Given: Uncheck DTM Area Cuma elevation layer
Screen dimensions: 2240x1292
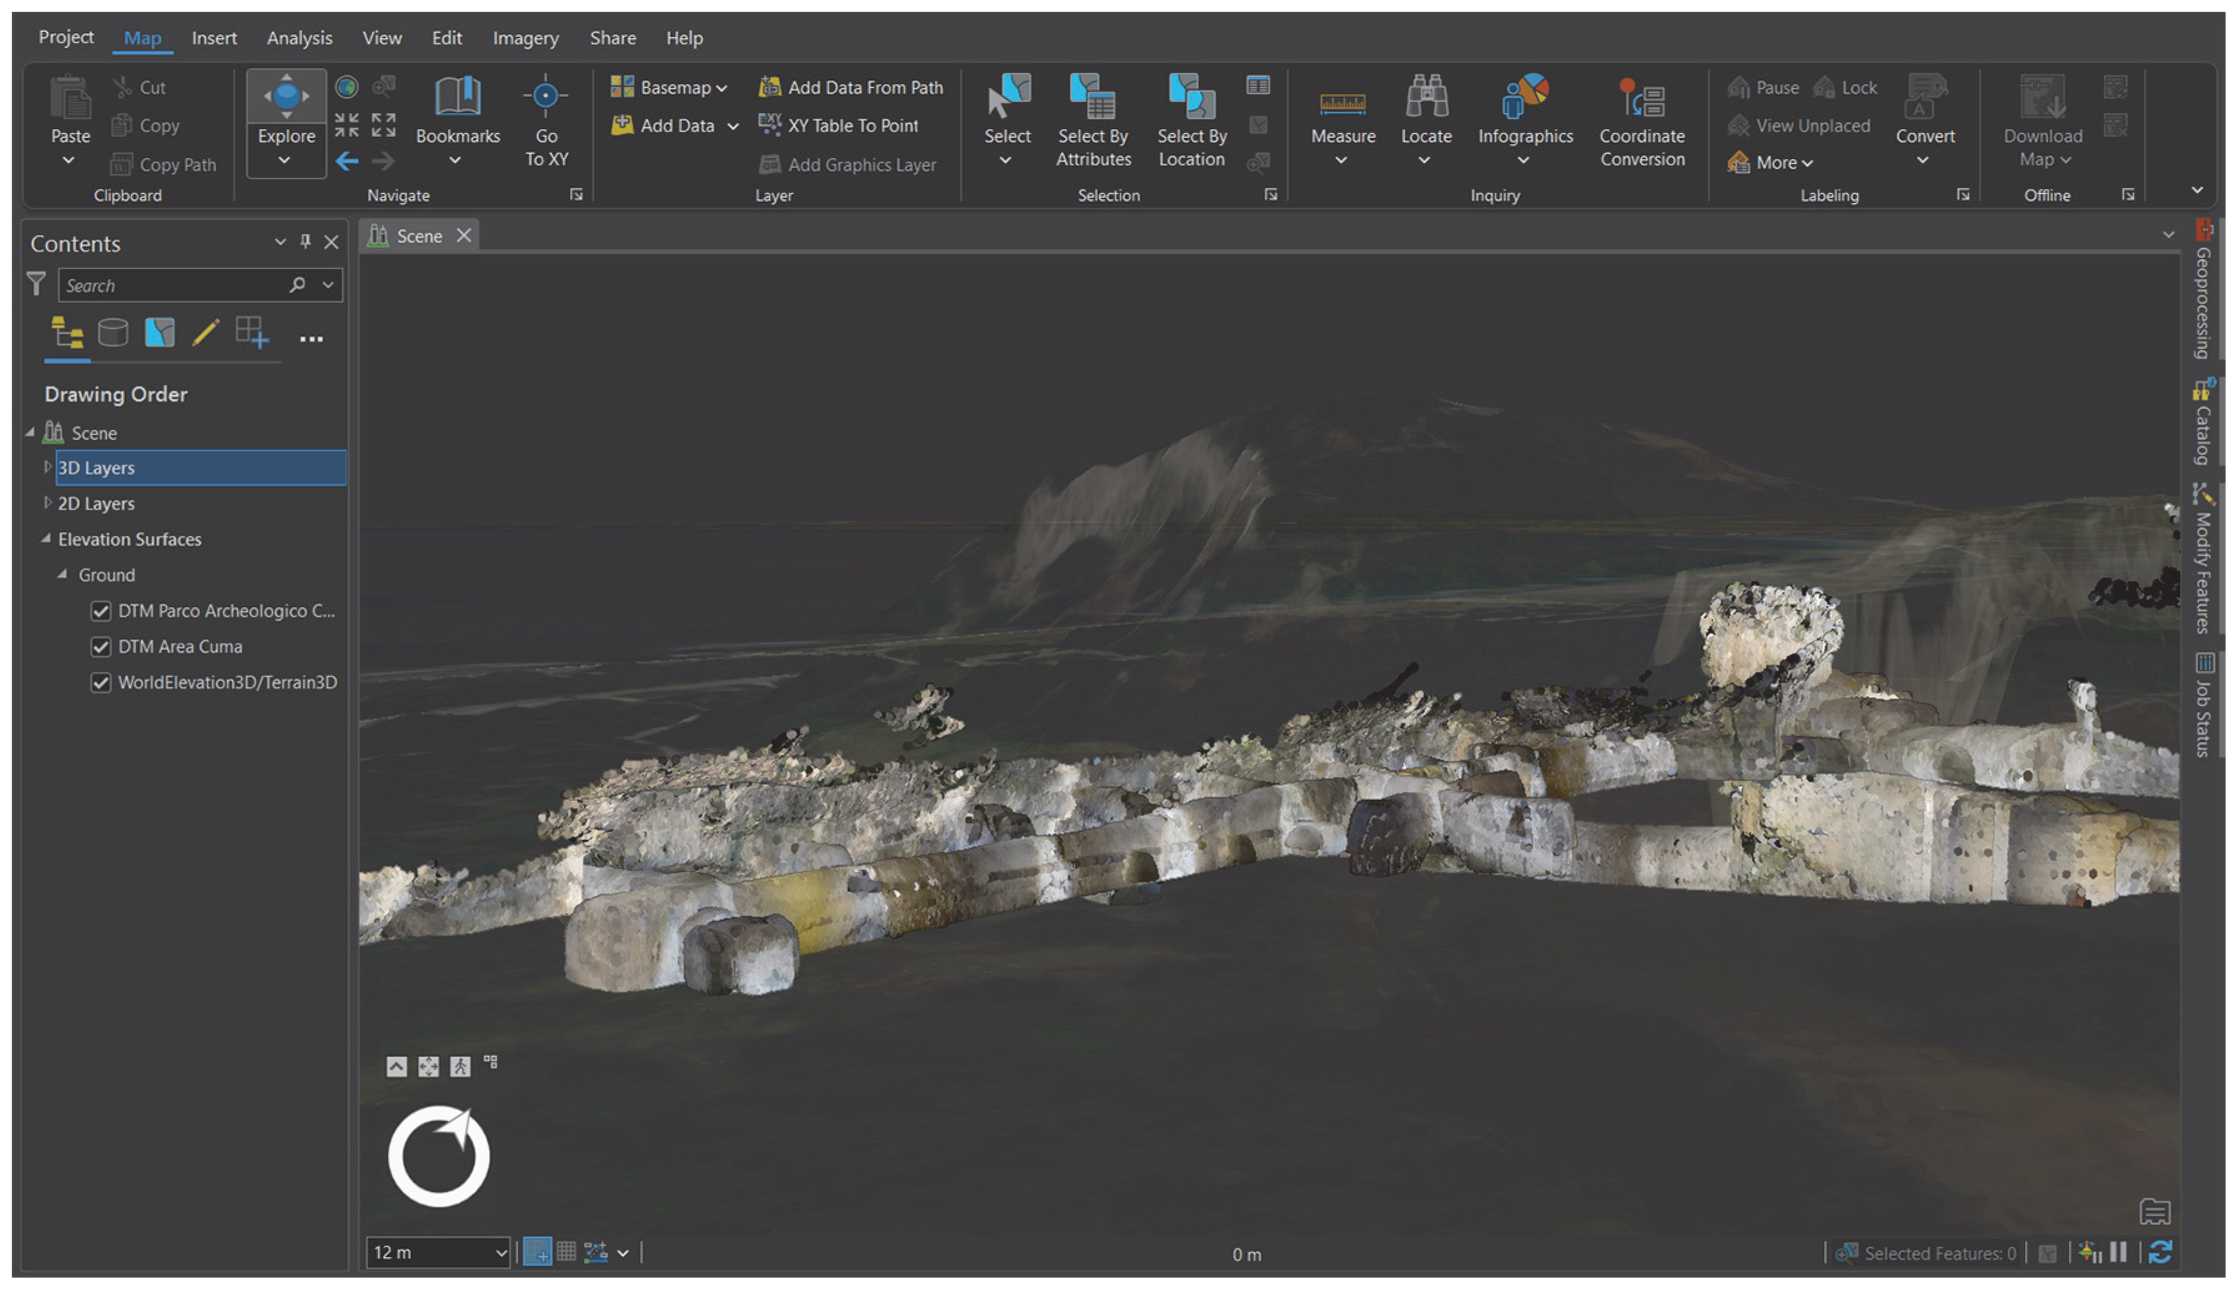Looking at the screenshot, I should [101, 647].
